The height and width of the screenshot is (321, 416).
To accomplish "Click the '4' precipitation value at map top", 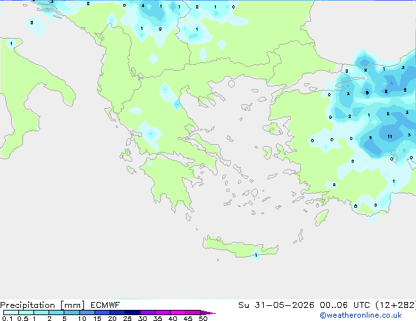I will 143,5.
